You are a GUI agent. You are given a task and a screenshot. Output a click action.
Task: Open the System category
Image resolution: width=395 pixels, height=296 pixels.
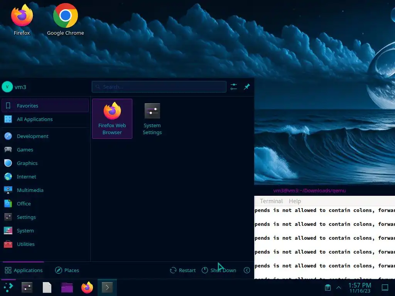[45, 230]
